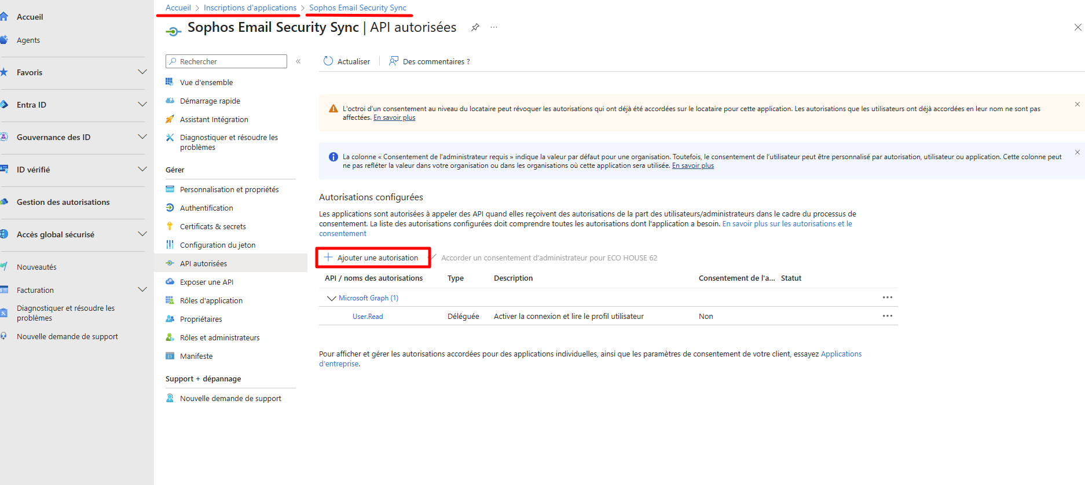
Task: Expand the Favoris section chevron
Action: (142, 72)
